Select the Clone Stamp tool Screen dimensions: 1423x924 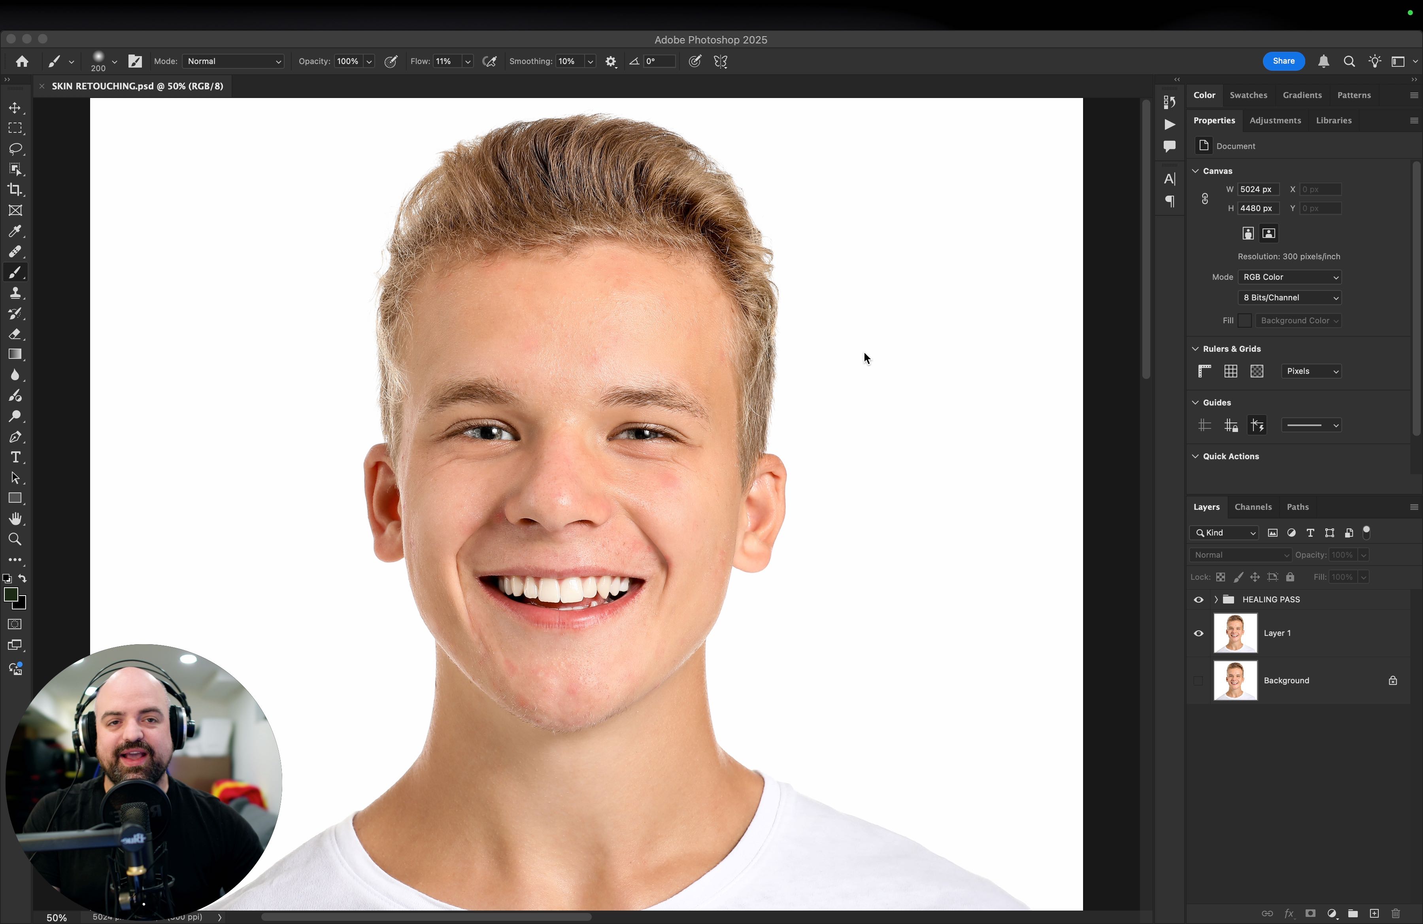[15, 293]
